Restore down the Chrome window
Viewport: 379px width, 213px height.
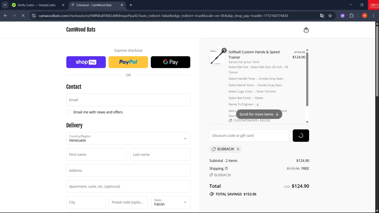[x=362, y=5]
